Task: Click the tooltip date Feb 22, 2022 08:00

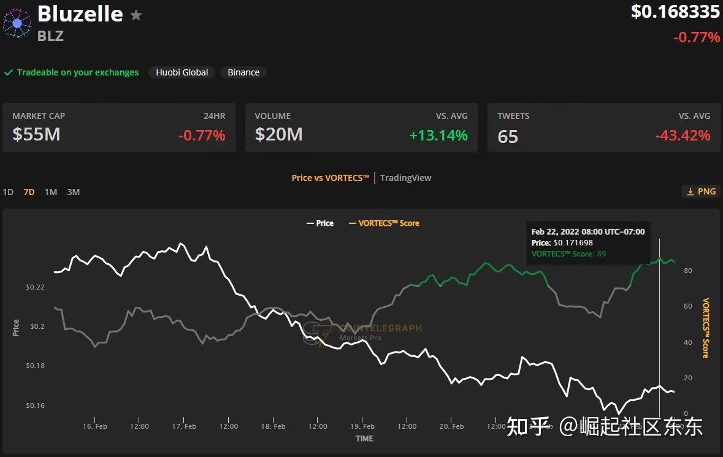Action: [x=588, y=231]
